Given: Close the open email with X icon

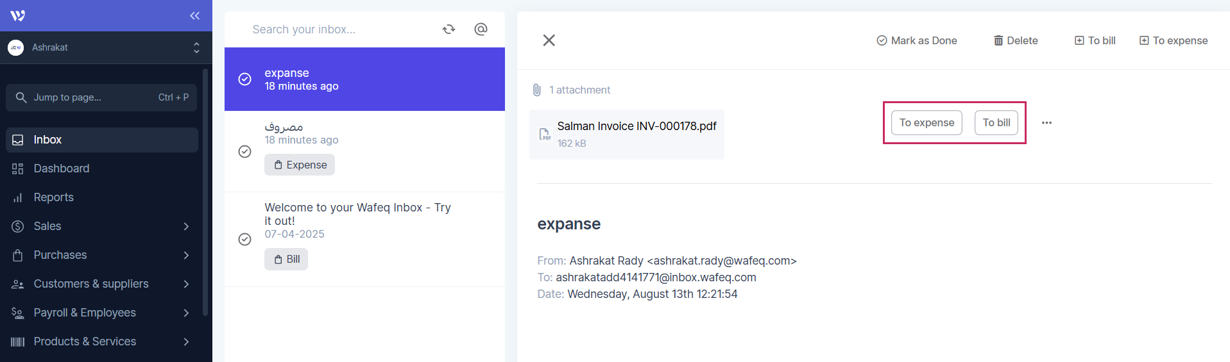Looking at the screenshot, I should click(549, 40).
